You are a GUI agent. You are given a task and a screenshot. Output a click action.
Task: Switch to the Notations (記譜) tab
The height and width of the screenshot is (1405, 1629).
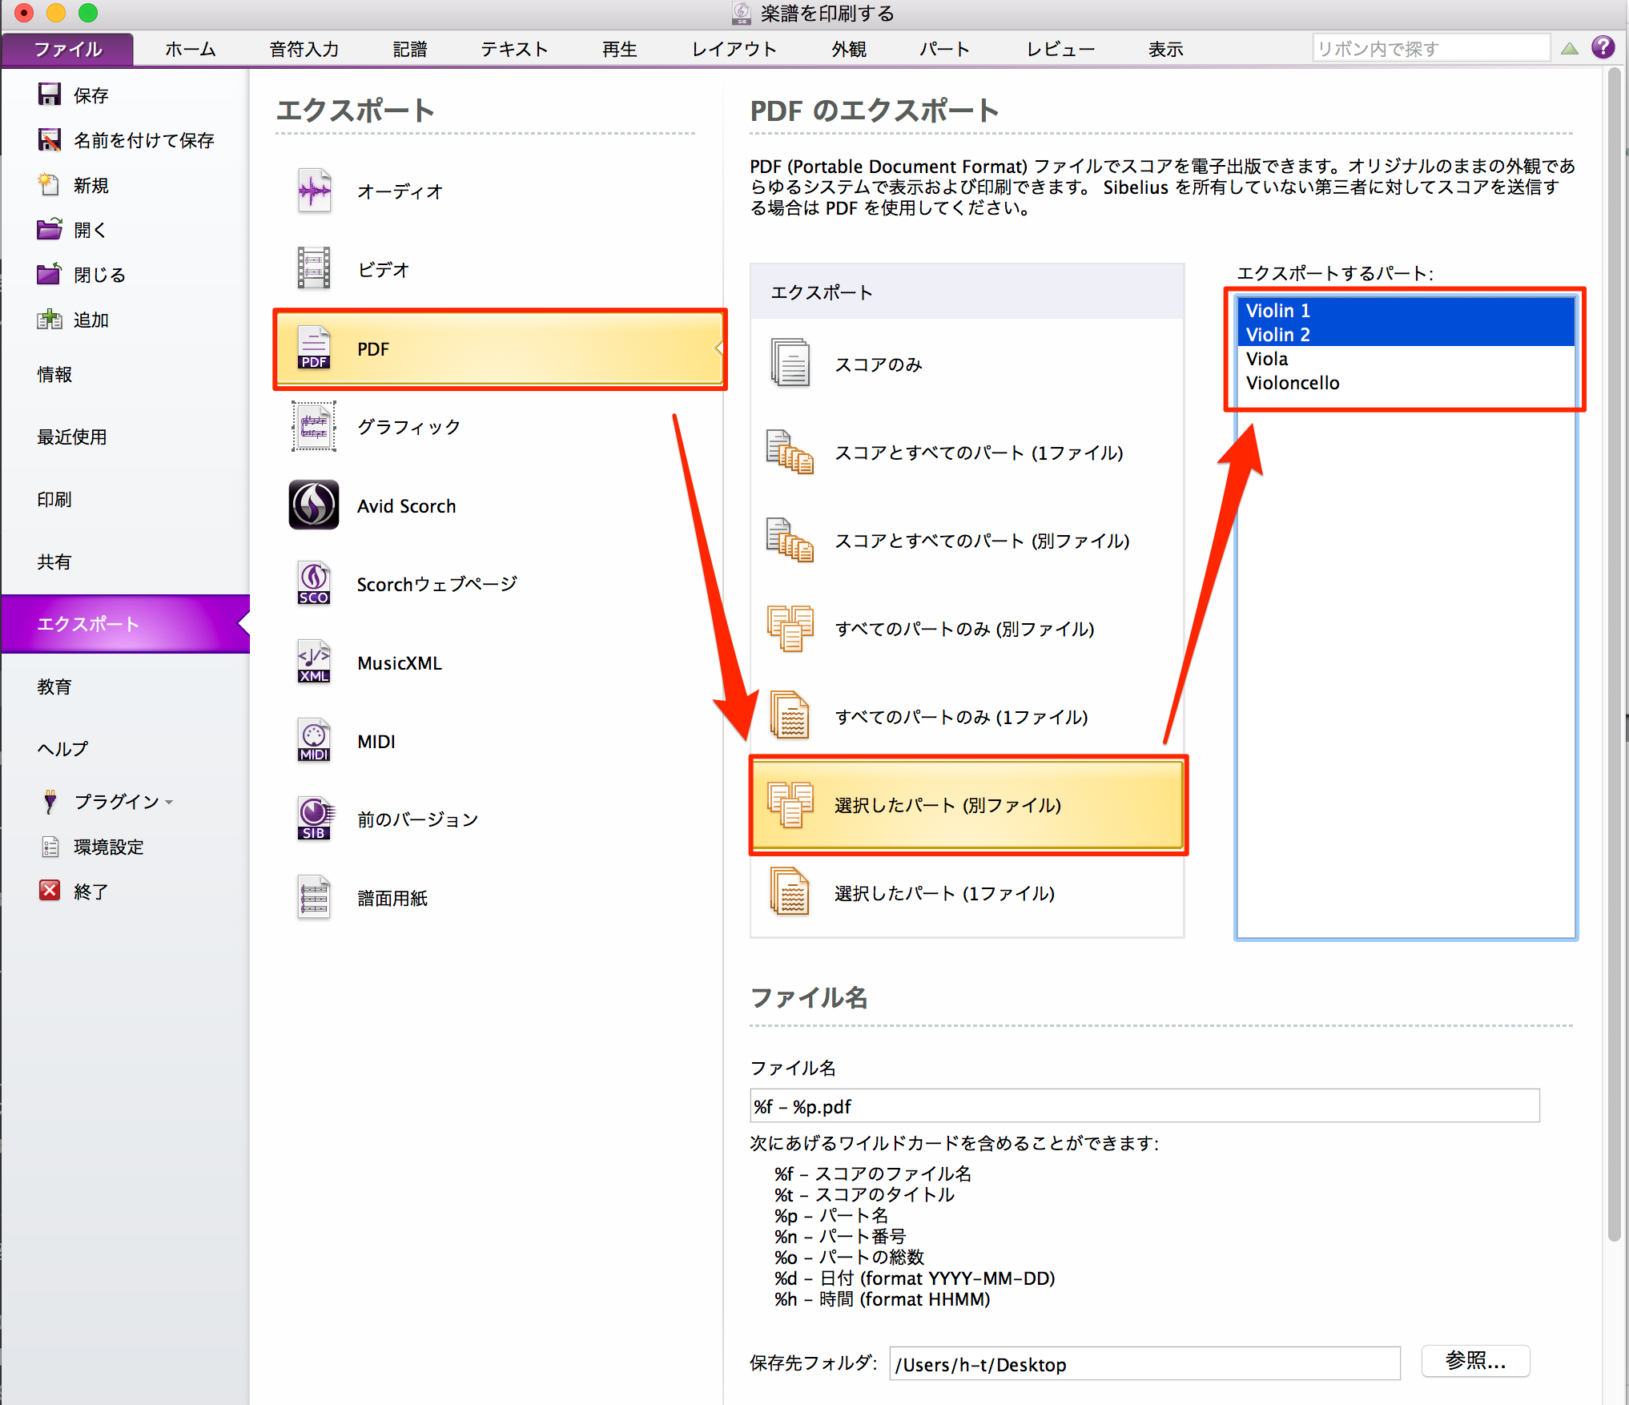coord(410,49)
